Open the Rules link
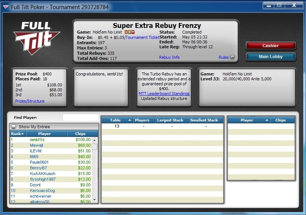 [223, 58]
